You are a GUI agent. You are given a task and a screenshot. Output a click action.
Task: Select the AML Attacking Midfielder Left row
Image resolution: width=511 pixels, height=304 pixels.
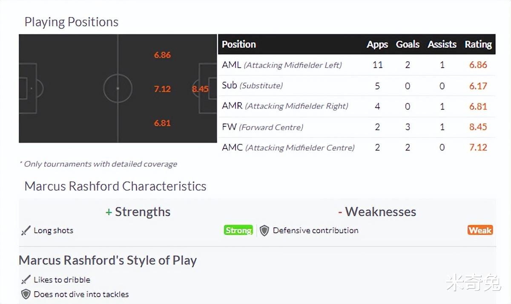coord(357,65)
